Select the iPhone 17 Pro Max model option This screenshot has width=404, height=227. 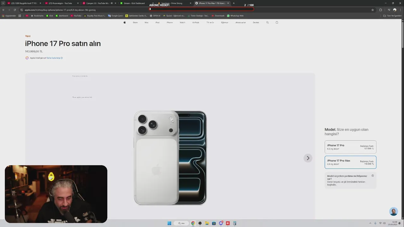click(350, 162)
